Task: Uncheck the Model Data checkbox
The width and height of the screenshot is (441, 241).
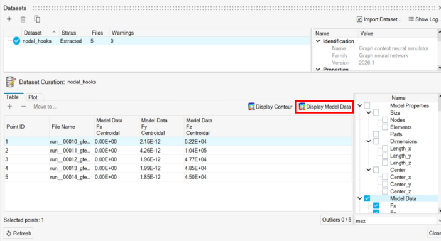Action: 367,198
